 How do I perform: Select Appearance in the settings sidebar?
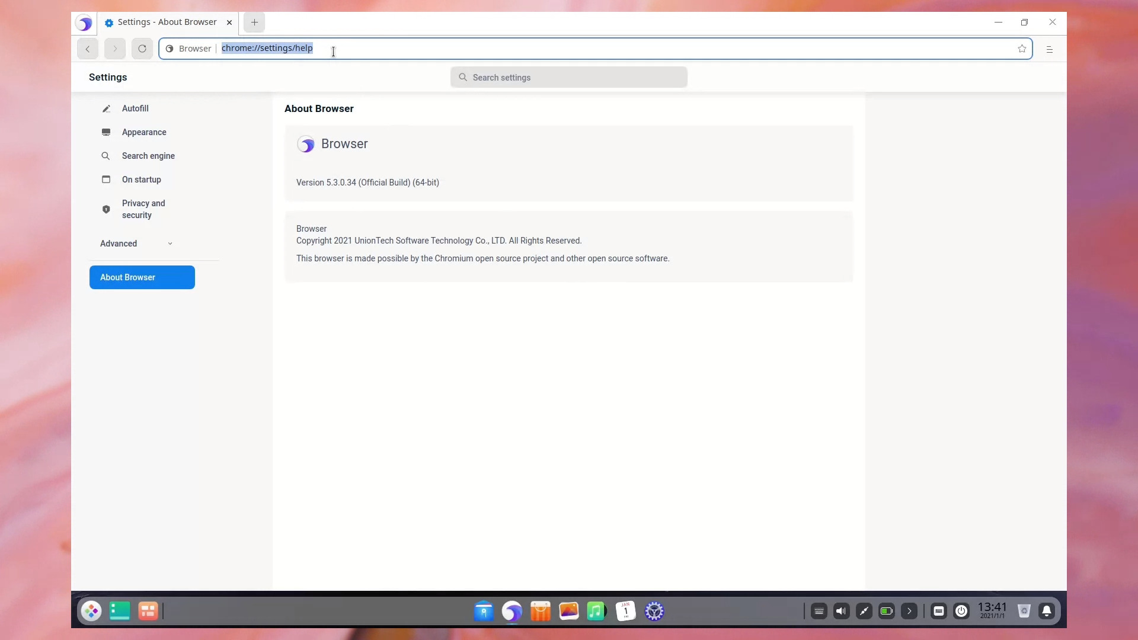[x=144, y=132]
